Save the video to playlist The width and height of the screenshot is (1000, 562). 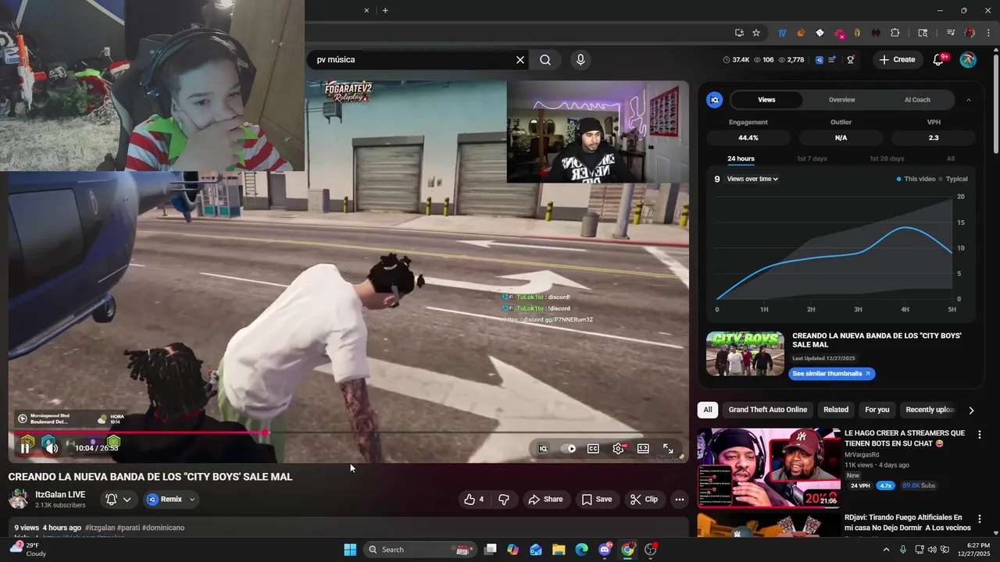[597, 500]
